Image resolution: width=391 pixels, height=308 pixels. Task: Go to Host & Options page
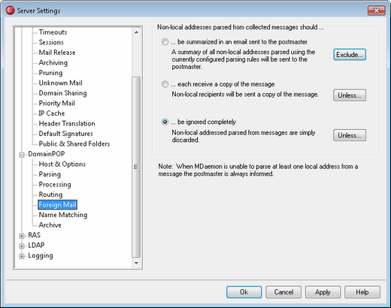point(62,164)
